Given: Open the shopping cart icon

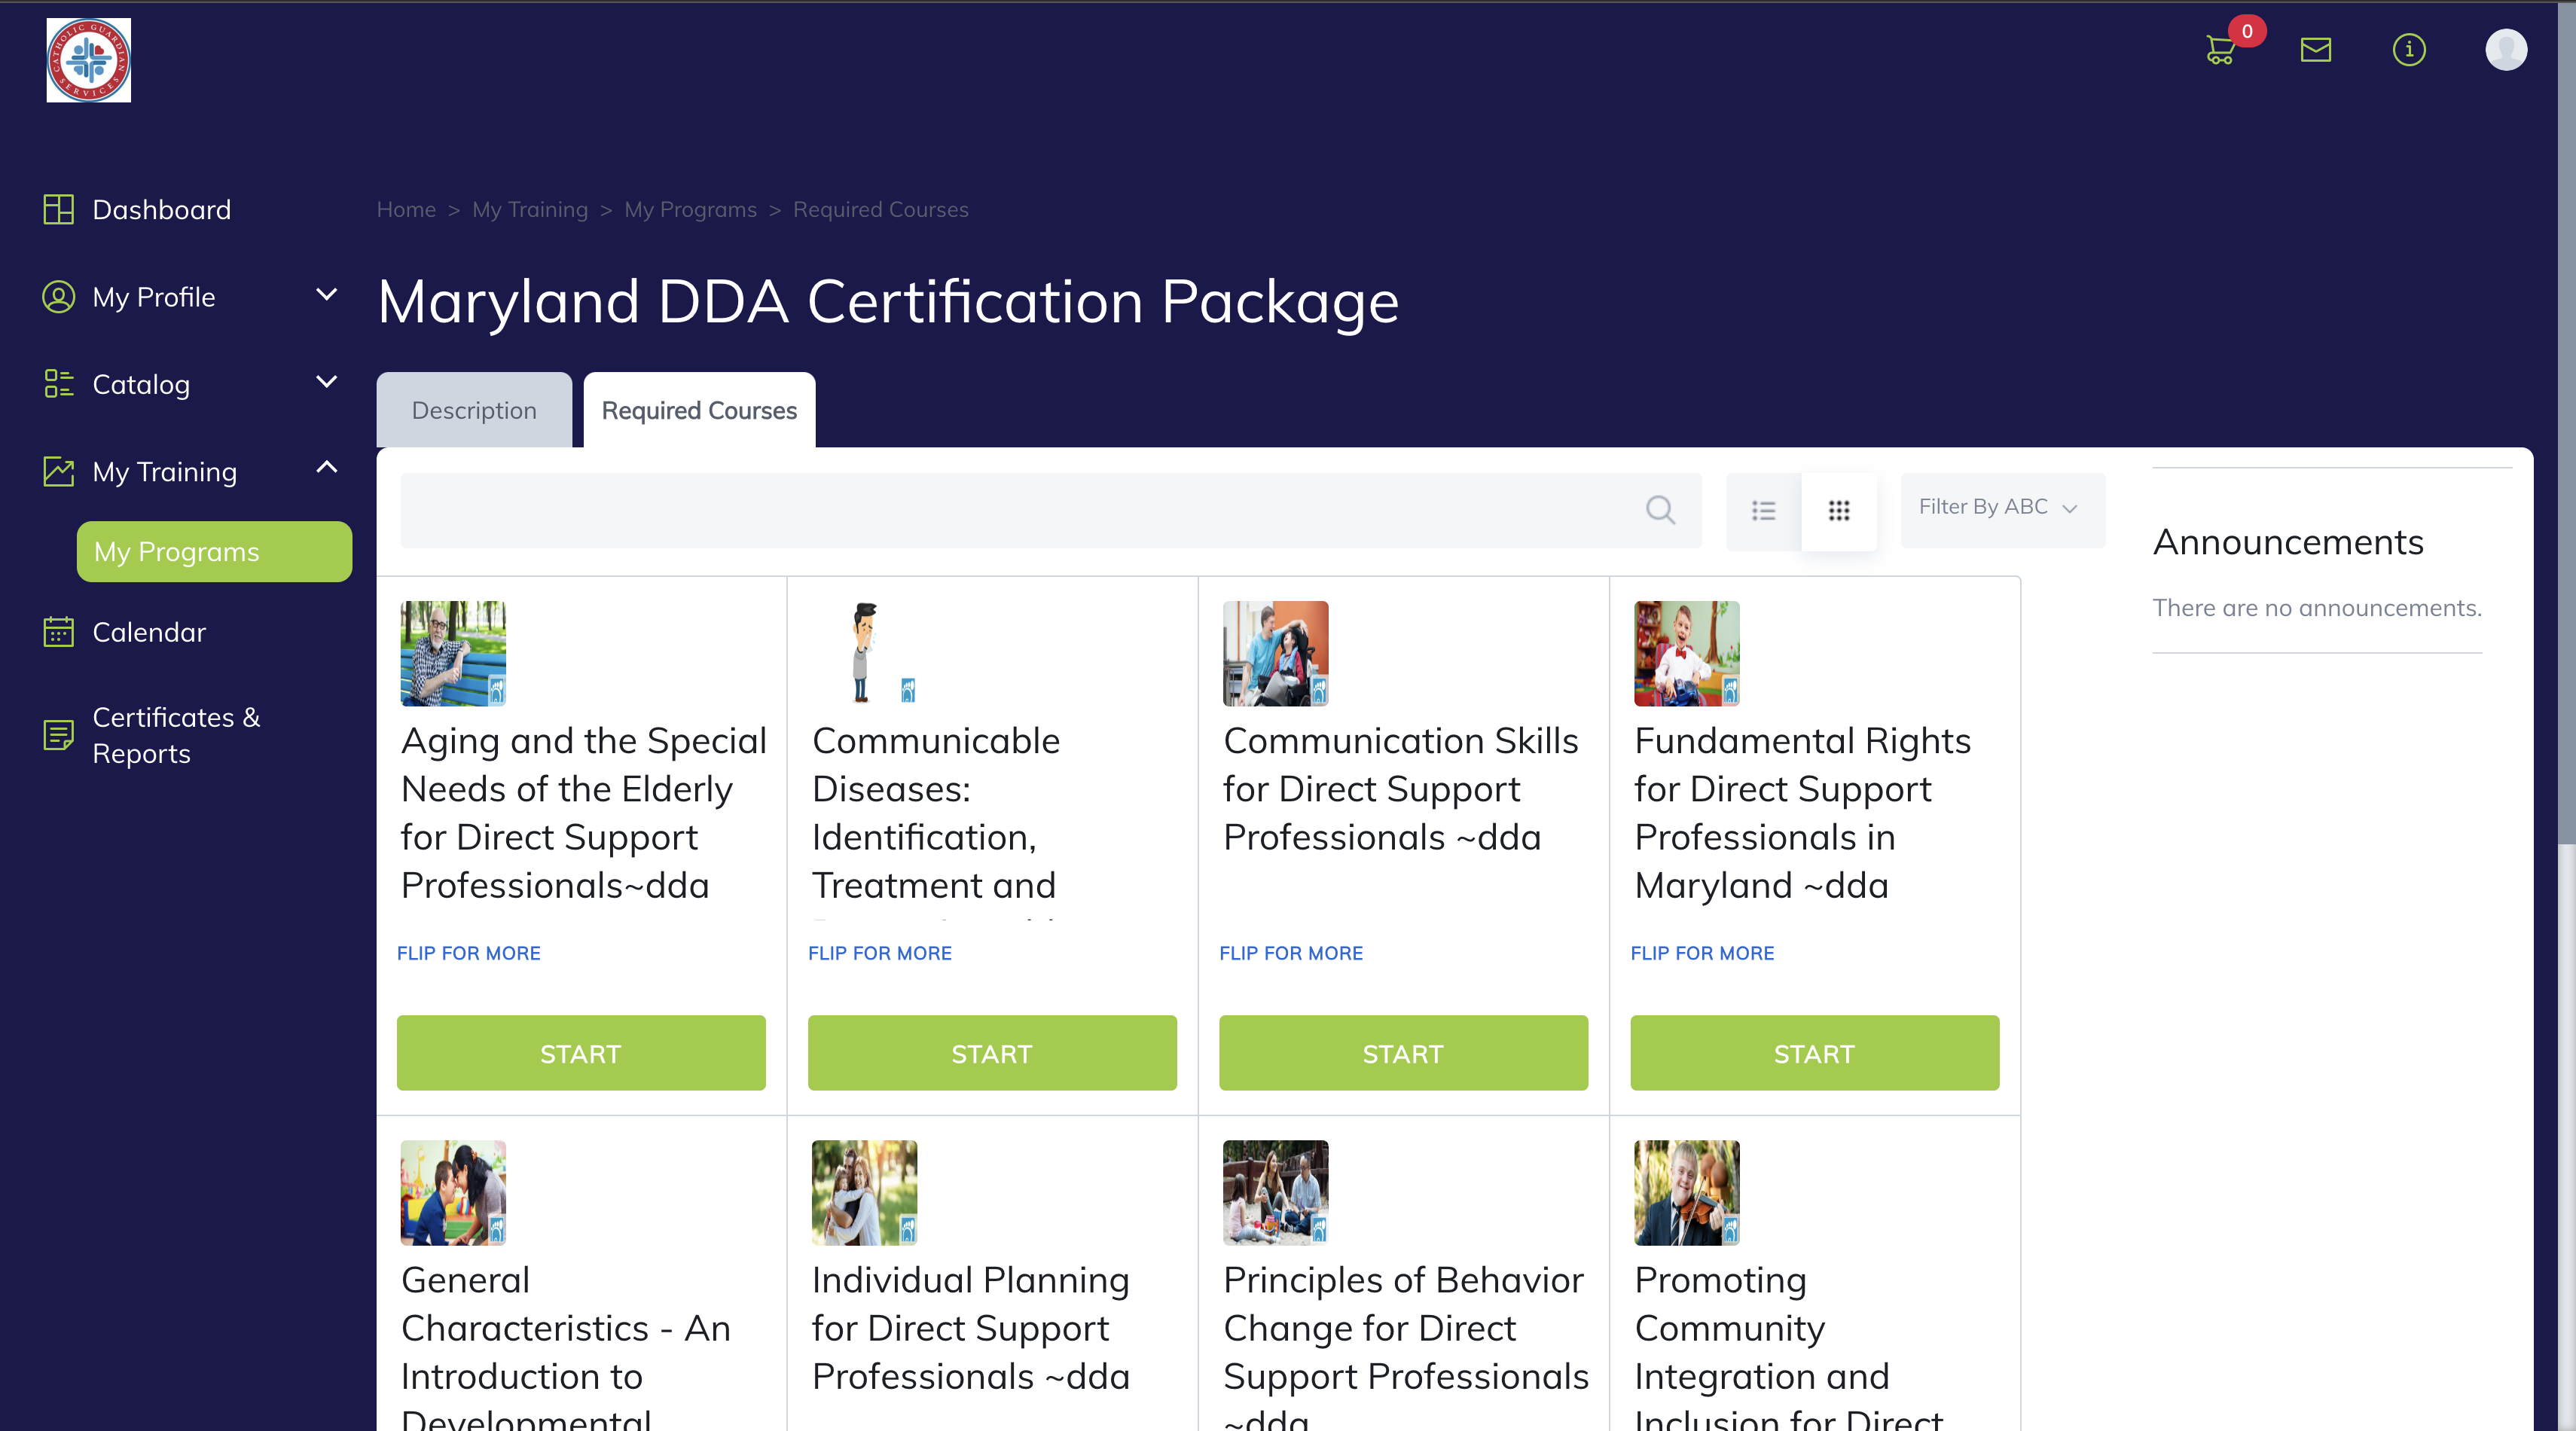Looking at the screenshot, I should (x=2220, y=50).
